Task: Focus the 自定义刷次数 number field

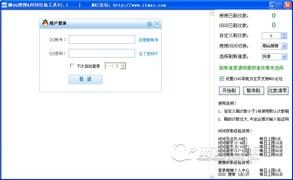Action: [x=271, y=36]
